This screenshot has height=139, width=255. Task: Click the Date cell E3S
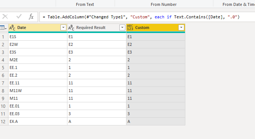tap(38, 52)
